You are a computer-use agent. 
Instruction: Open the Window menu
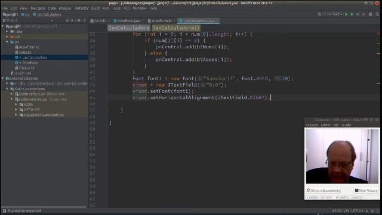(x=140, y=8)
